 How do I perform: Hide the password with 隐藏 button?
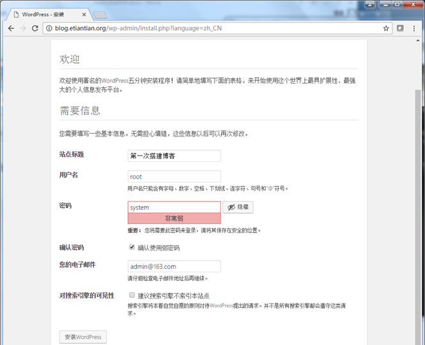point(238,207)
